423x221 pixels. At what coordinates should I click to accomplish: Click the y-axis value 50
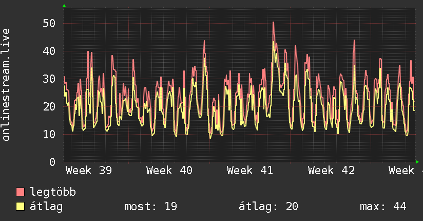(x=49, y=23)
